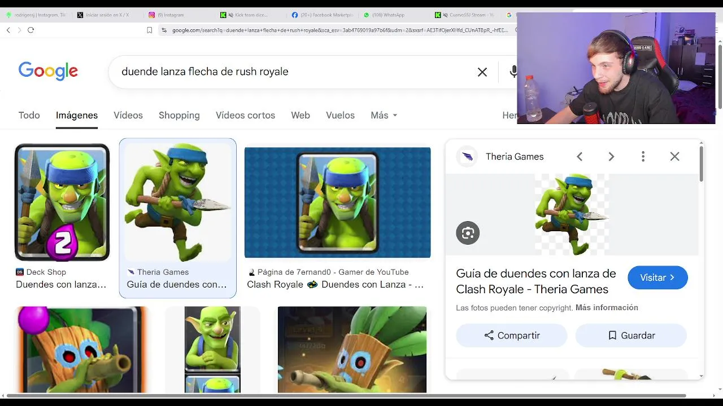Switch to the X login browser tab
Screen dimensions: 723x406
(104, 15)
